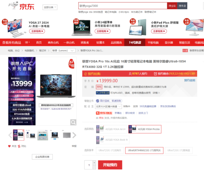Select the last gray laptop lid thumbnail

point(67,135)
